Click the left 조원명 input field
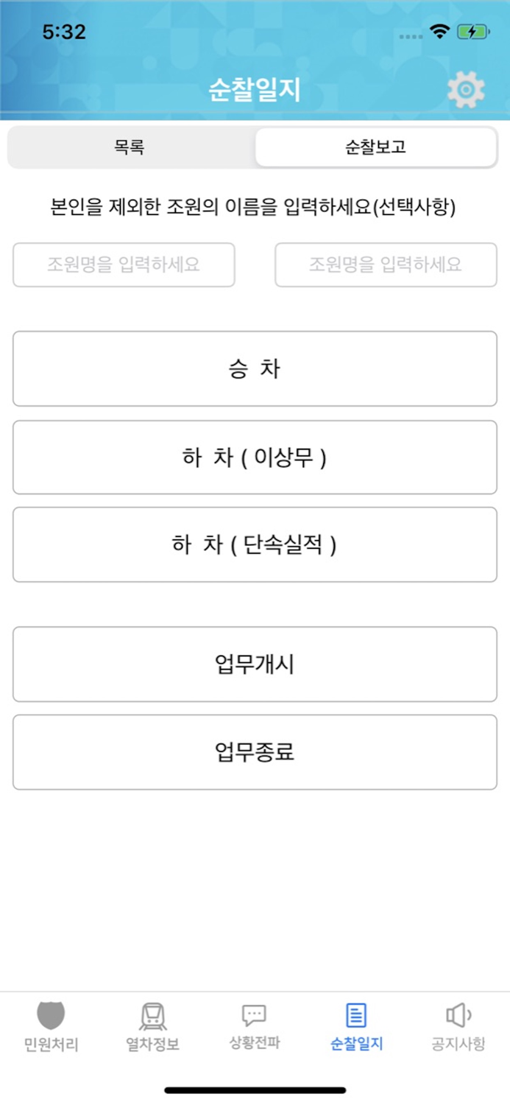 tap(124, 267)
